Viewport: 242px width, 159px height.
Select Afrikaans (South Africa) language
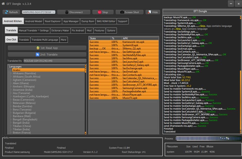tap(26, 77)
